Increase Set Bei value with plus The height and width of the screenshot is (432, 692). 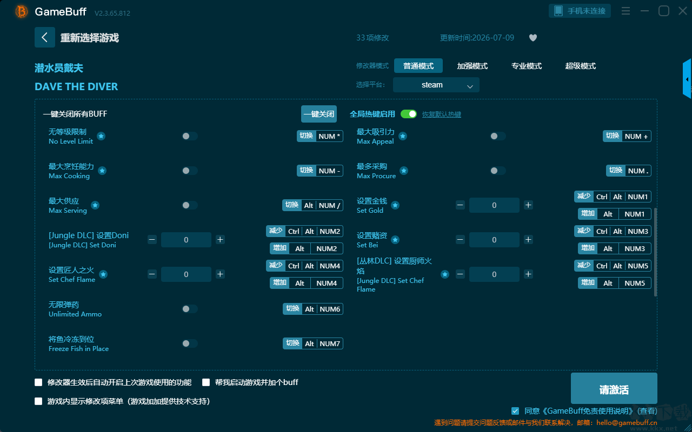click(x=528, y=240)
